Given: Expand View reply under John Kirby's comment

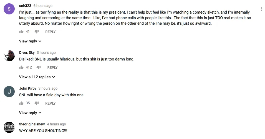Looking at the screenshot, I should tap(30, 113).
